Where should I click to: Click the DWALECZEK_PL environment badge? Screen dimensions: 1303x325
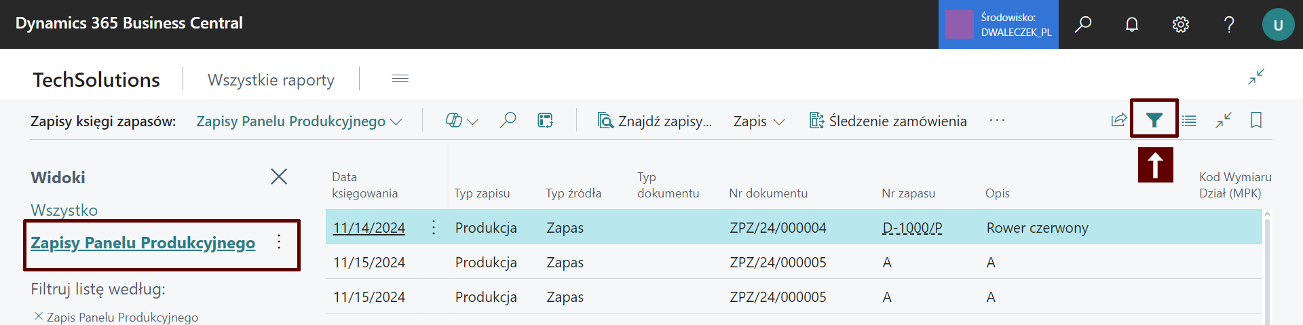(998, 24)
